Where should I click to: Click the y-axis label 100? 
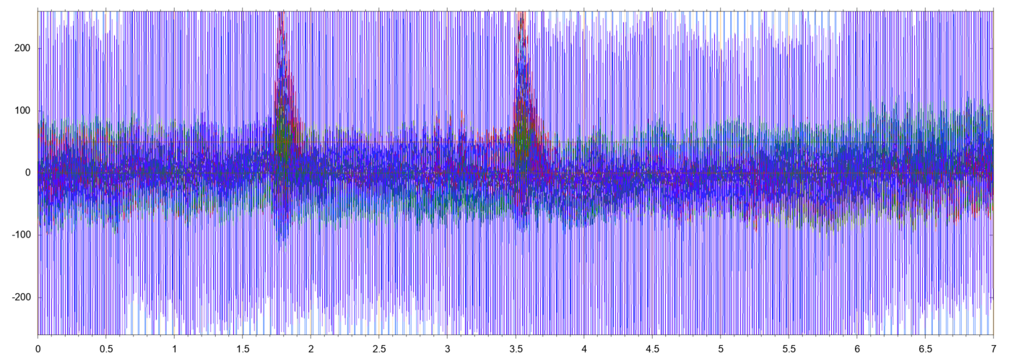22,110
